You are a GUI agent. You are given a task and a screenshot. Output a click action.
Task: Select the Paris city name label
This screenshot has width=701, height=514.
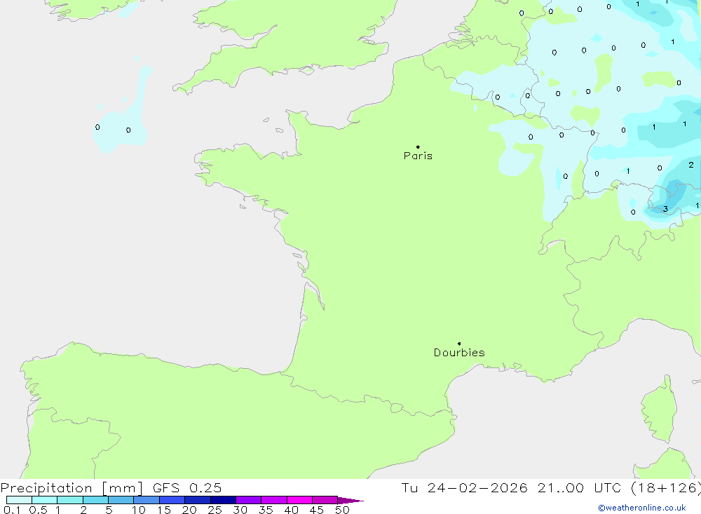tap(418, 156)
